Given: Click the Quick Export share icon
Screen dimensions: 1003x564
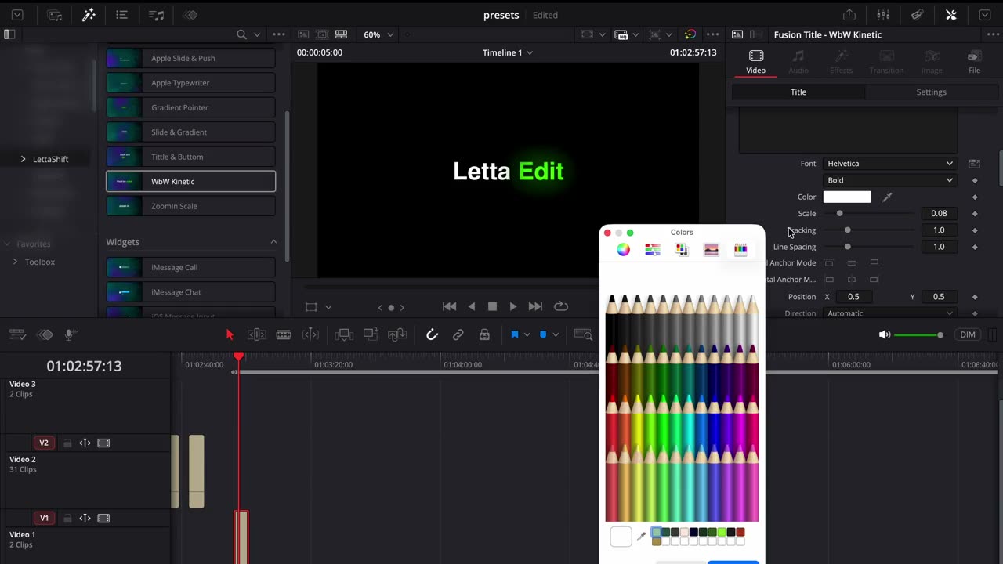Looking at the screenshot, I should click(x=849, y=15).
